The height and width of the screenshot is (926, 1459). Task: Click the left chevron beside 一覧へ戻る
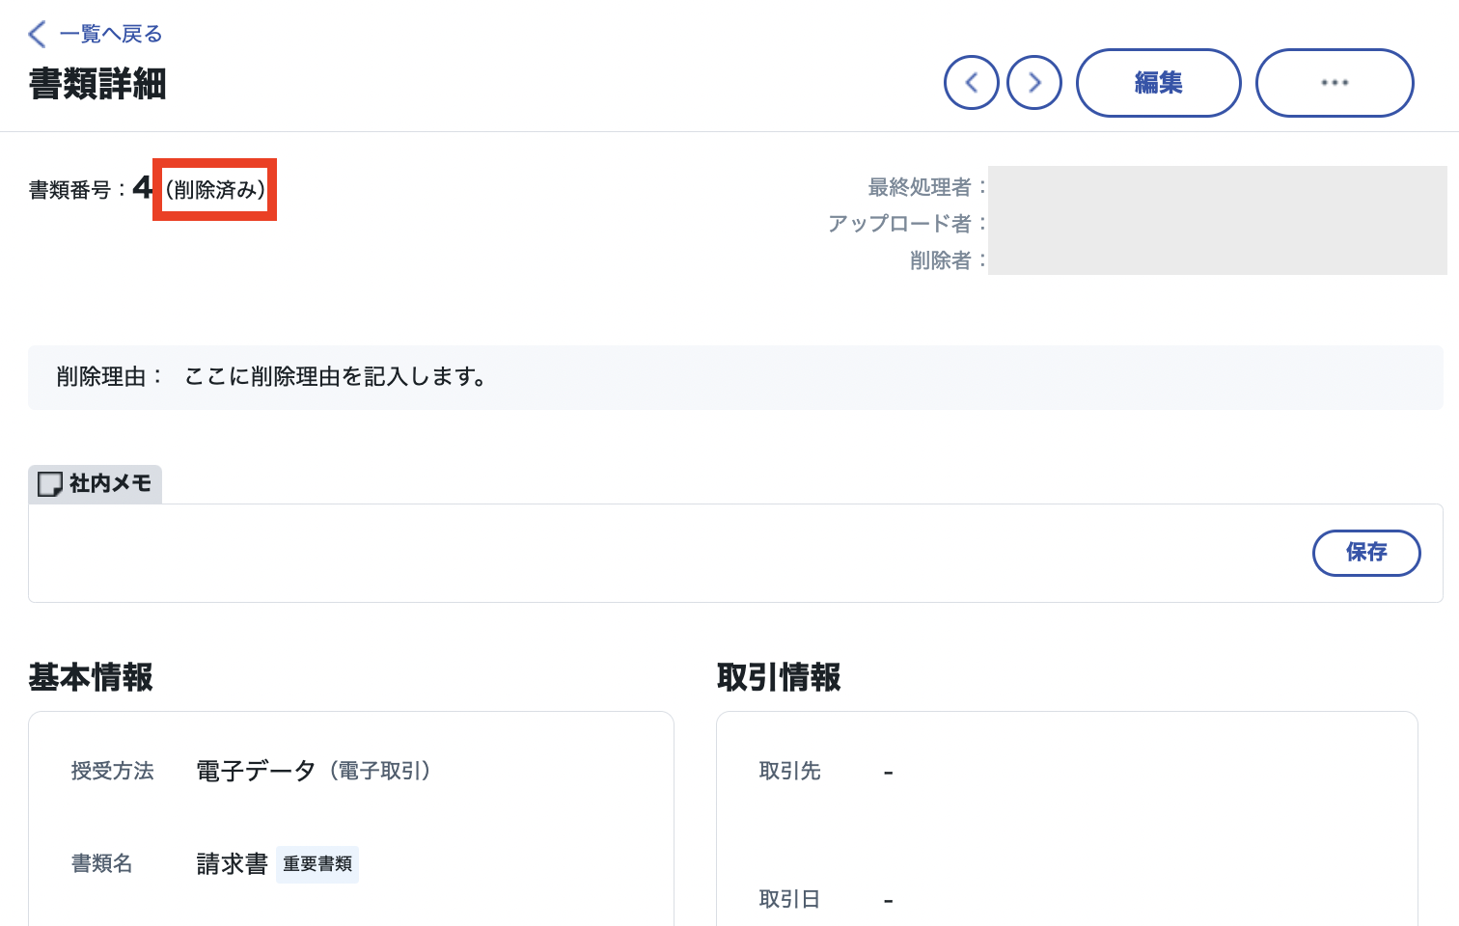37,35
